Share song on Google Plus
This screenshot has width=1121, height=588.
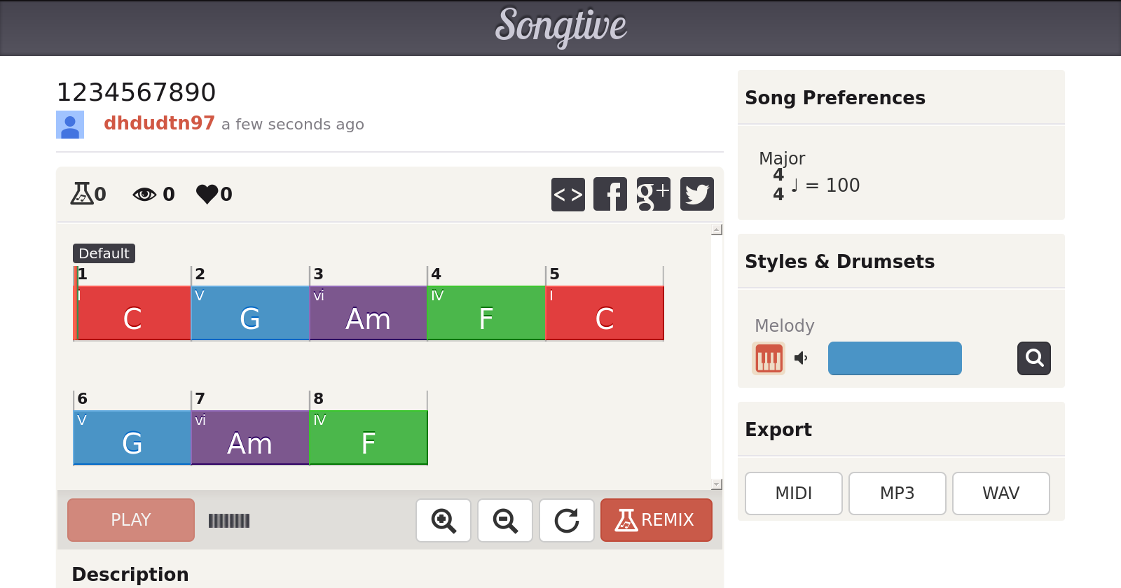pyautogui.click(x=653, y=194)
